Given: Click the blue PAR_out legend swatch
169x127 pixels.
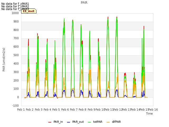Looking at the screenshot, I should (68, 122).
